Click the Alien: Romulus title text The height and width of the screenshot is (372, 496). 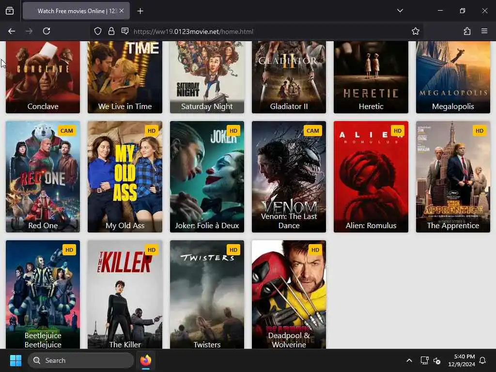click(371, 226)
